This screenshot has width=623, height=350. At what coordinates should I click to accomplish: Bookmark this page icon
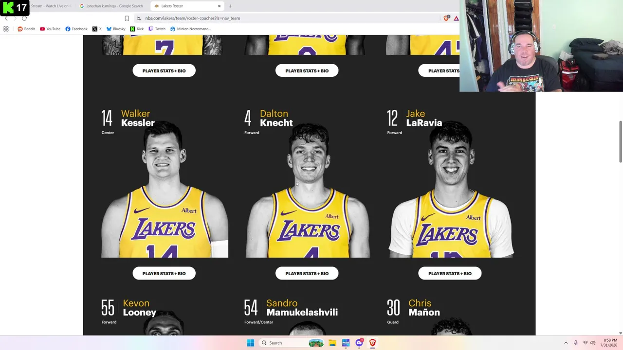pos(127,18)
